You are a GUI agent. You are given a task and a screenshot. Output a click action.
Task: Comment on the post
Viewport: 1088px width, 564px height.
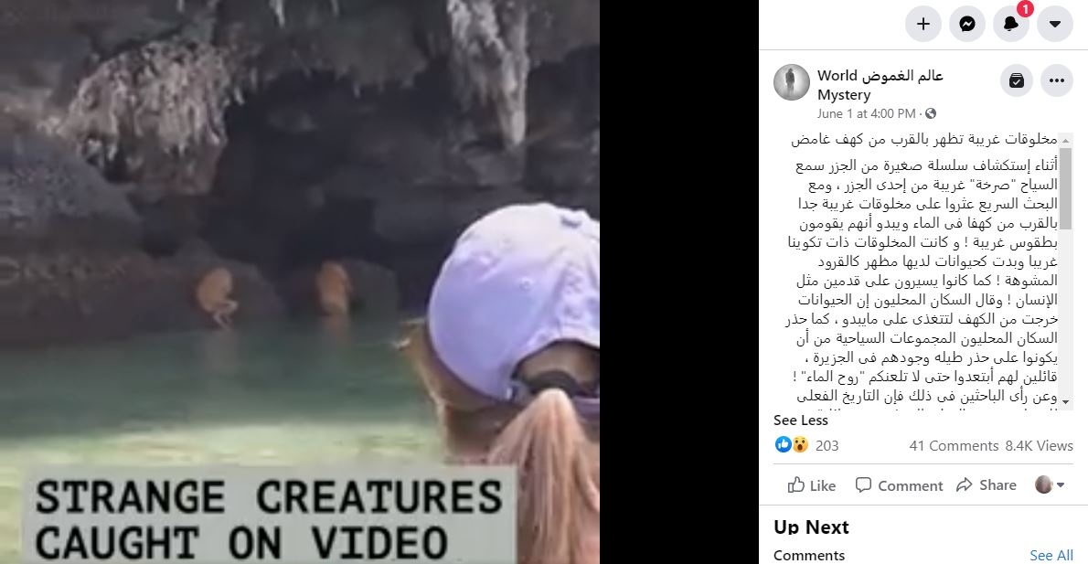point(899,485)
